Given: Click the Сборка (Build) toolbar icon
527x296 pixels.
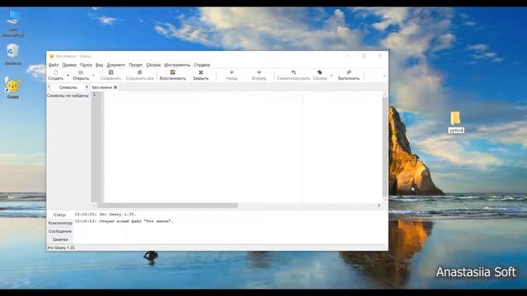Looking at the screenshot, I should (x=319, y=75).
